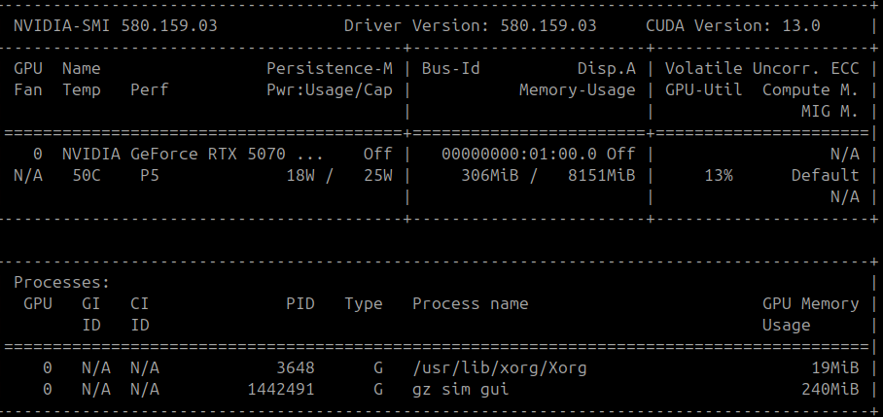Select the 25W power cap value
This screenshot has height=417, width=883.
pos(378,176)
